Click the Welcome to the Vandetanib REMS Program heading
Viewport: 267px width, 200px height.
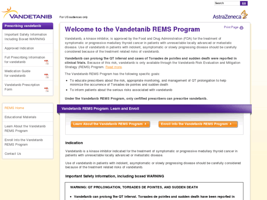[x=132, y=29]
